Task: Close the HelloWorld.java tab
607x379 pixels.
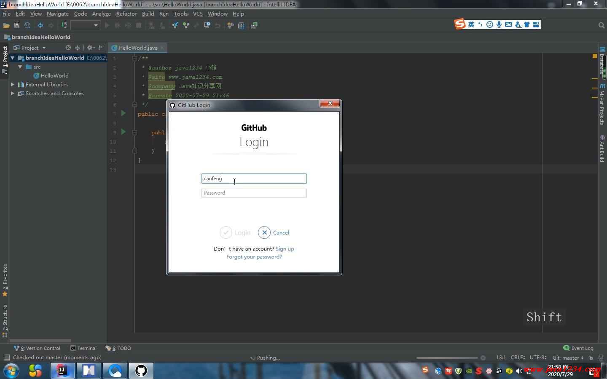Action: pos(162,48)
